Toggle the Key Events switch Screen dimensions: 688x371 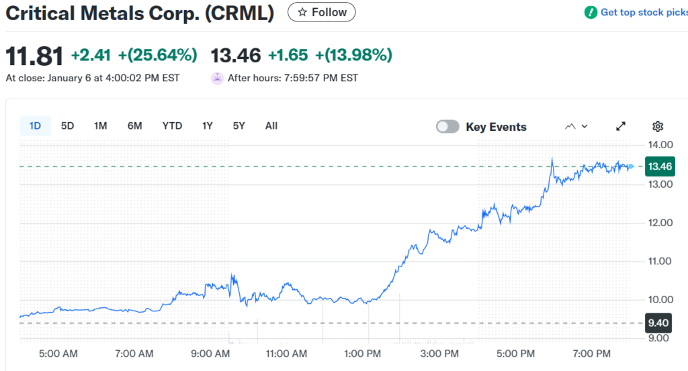point(447,127)
